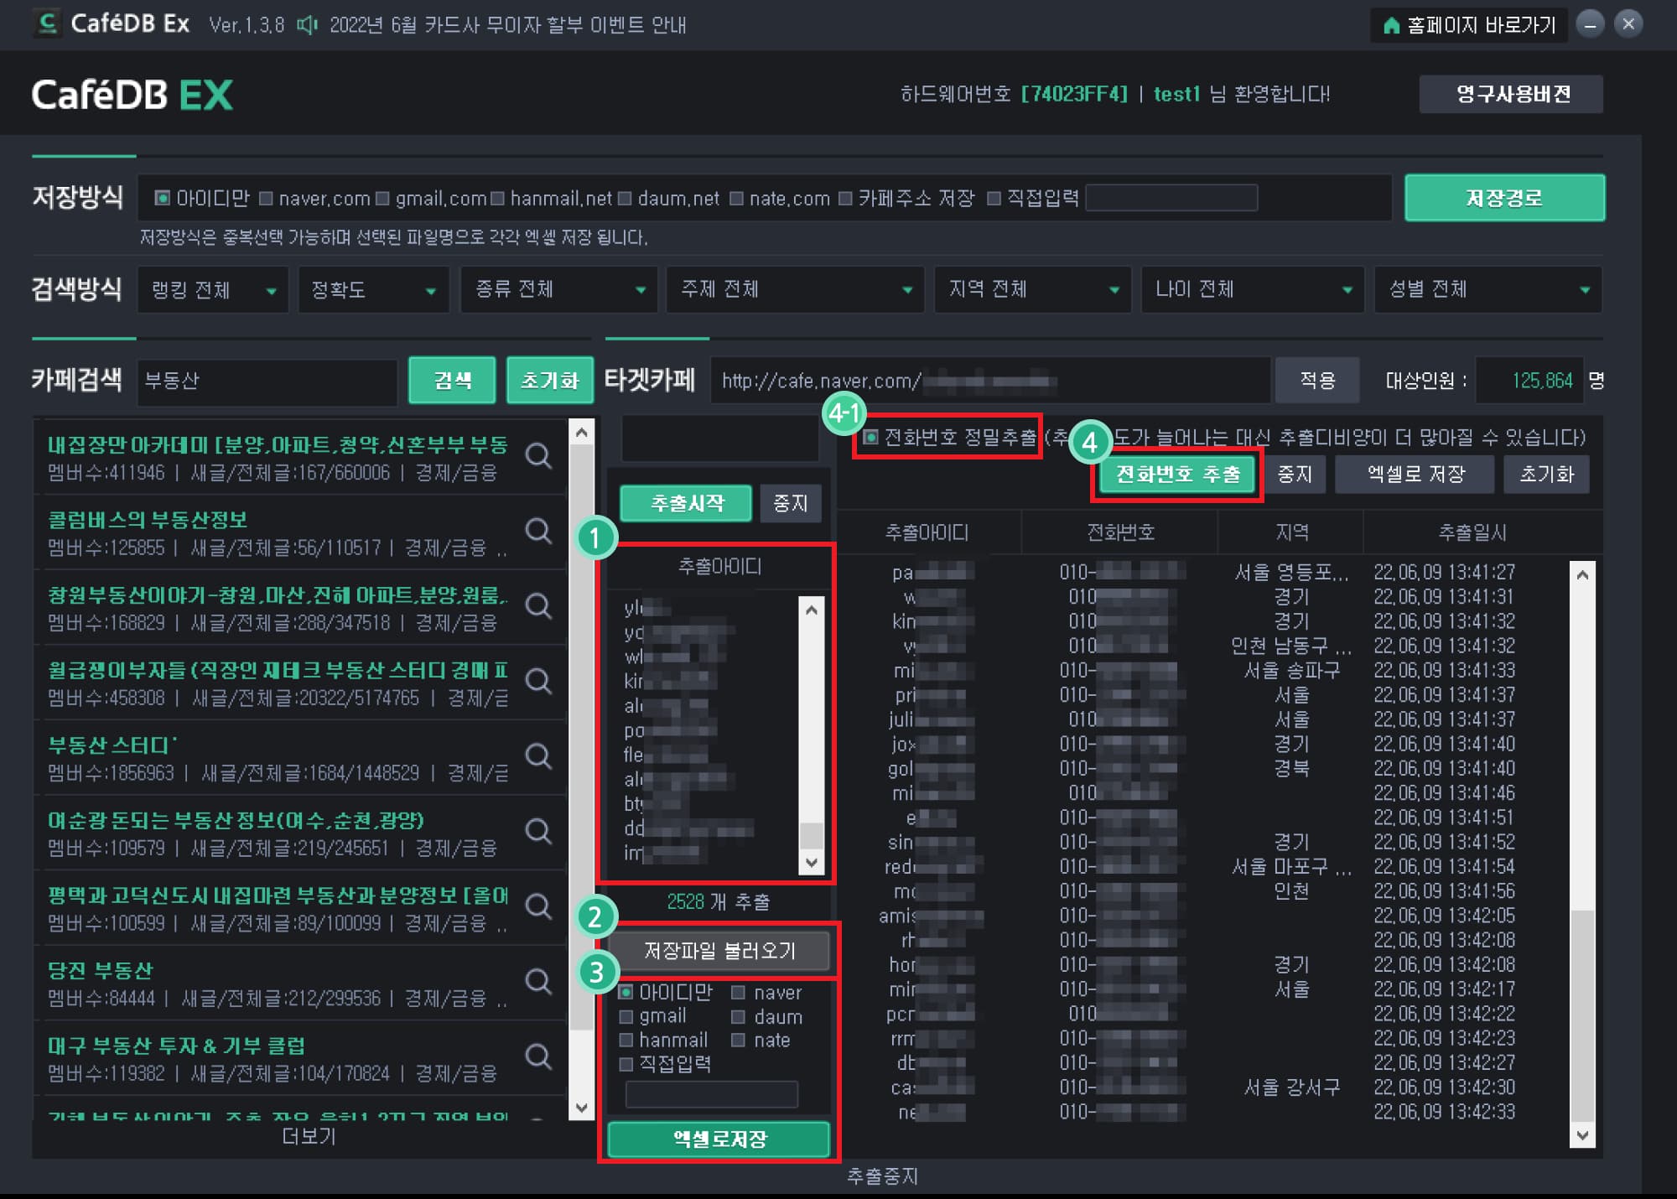The height and width of the screenshot is (1199, 1677).
Task: Open the 주제 전체 dropdown
Action: (795, 290)
